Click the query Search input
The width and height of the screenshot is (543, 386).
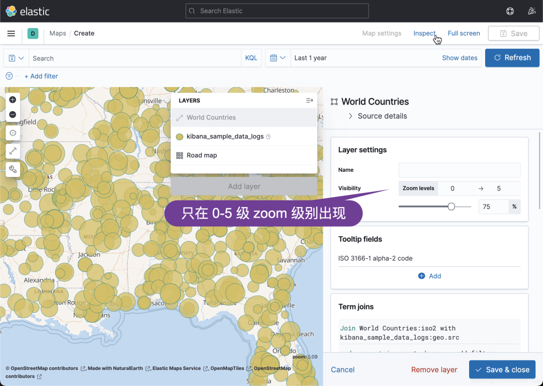[135, 58]
